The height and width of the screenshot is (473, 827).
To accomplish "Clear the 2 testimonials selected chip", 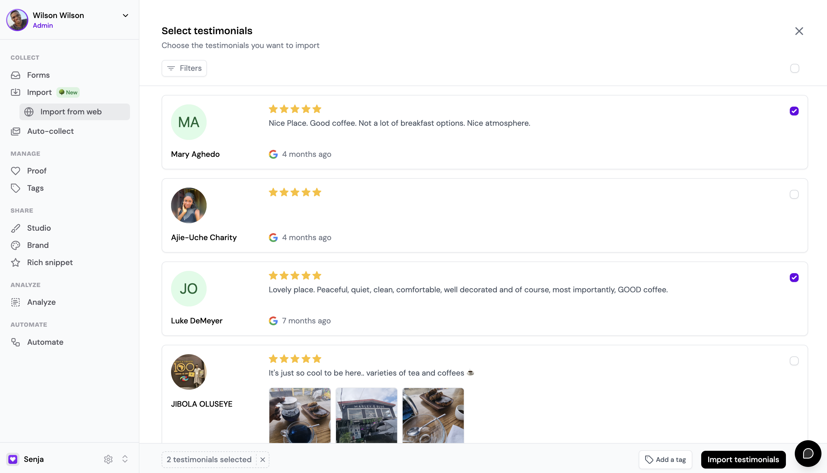I will click(x=262, y=460).
